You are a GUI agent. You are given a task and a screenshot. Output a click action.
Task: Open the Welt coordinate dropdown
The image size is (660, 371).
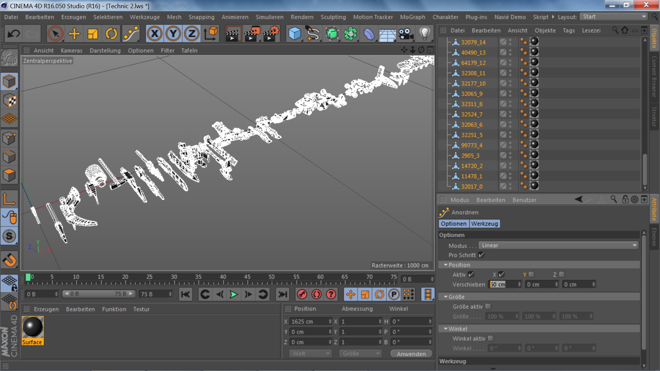(310, 353)
